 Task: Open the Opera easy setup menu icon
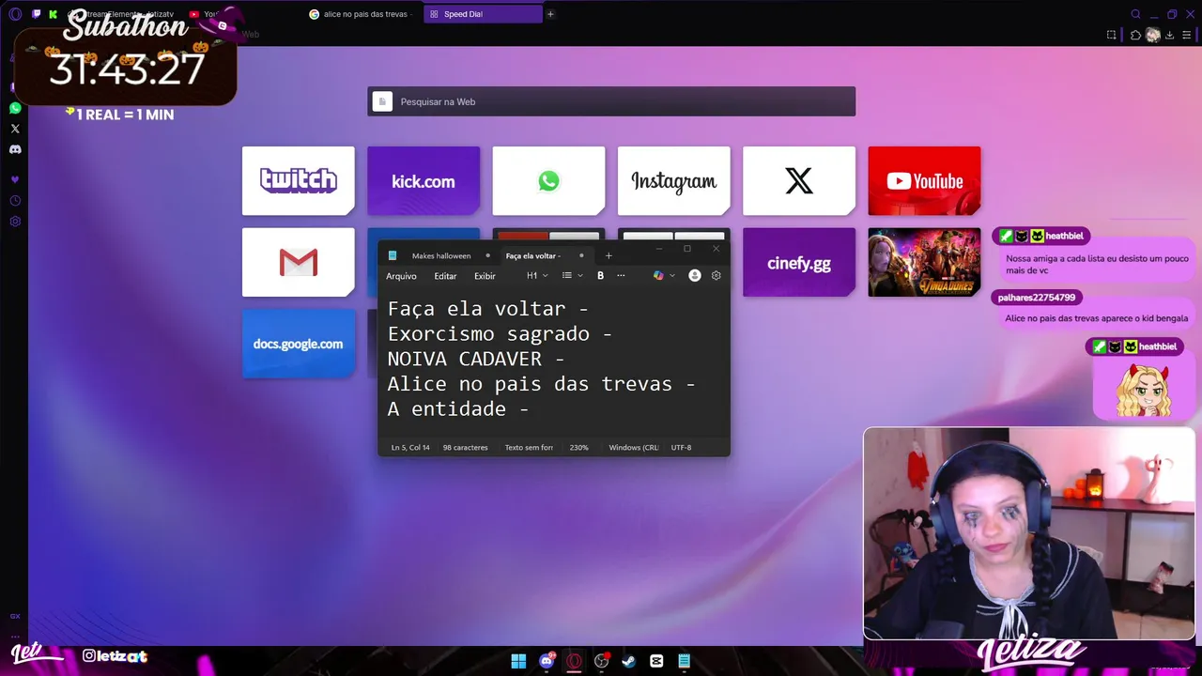[x=1187, y=35]
